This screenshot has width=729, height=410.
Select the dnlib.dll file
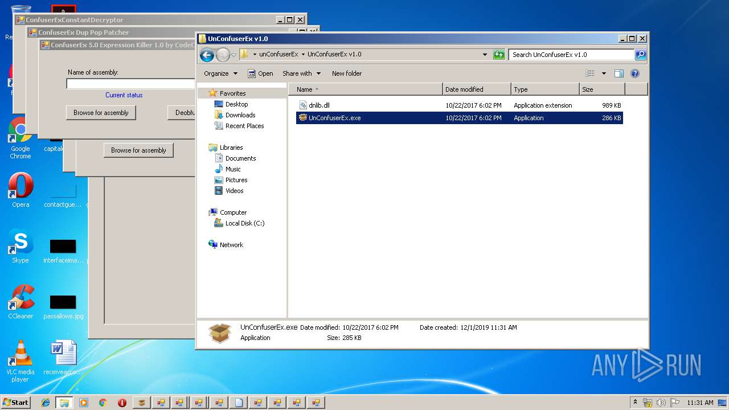tap(459, 105)
